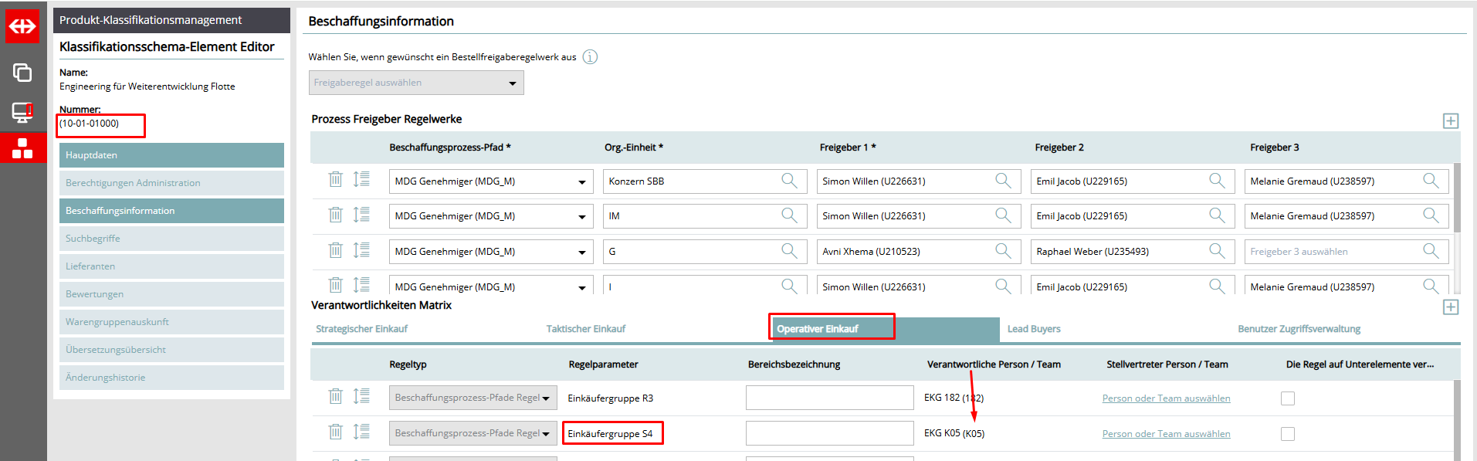Search Org.-Einheit in the IM row
The image size is (1477, 461).
788,215
